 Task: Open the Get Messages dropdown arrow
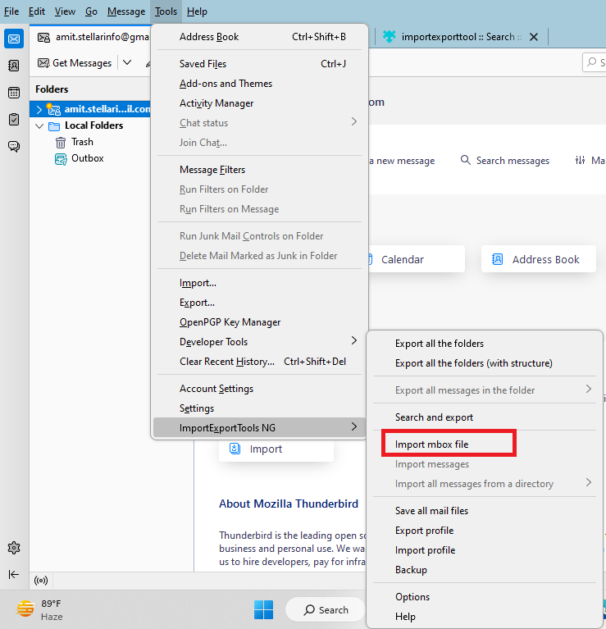[x=126, y=62]
